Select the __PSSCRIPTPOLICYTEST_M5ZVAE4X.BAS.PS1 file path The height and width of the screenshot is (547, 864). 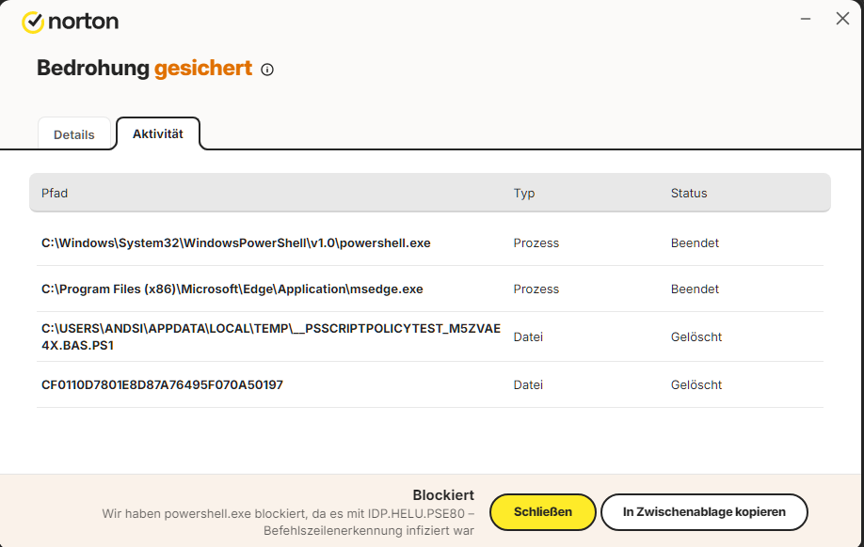pos(271,336)
